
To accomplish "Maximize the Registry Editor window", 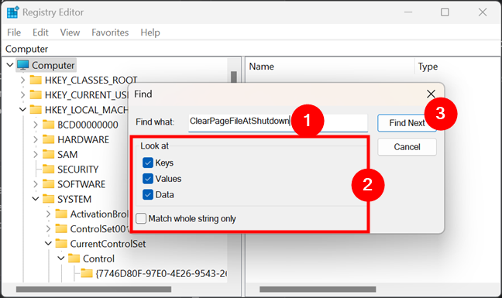I will 445,12.
